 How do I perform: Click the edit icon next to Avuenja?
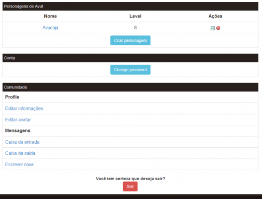[x=212, y=28]
